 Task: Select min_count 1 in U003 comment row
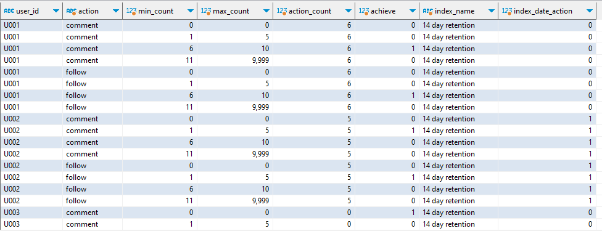click(x=191, y=224)
